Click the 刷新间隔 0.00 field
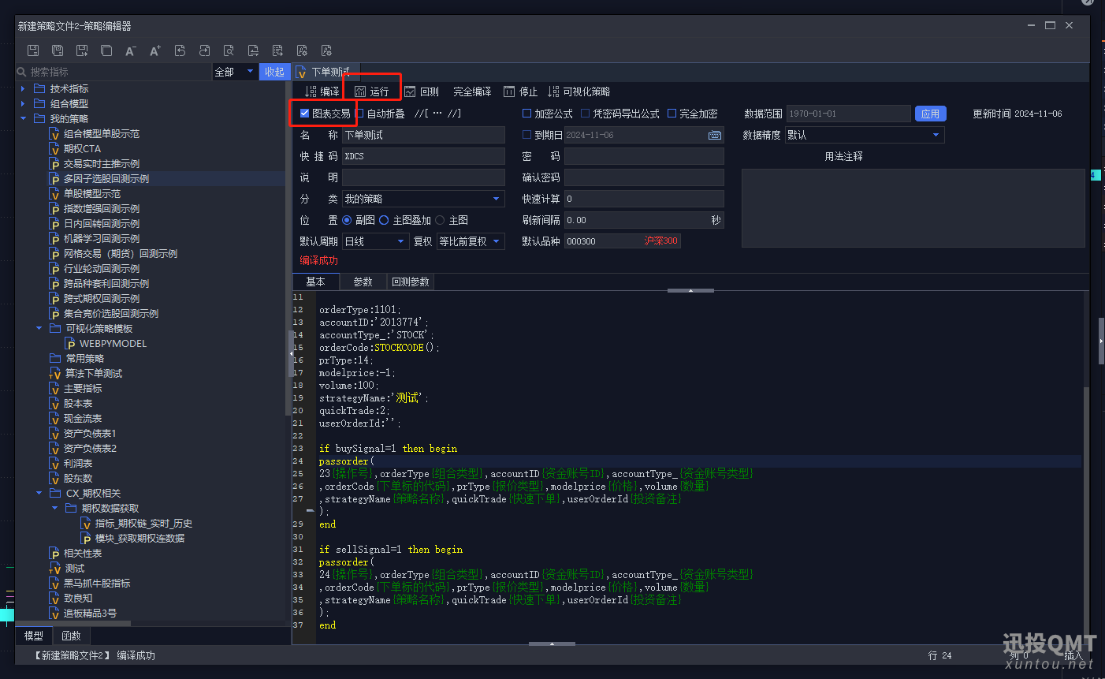This screenshot has width=1105, height=679. coord(644,220)
